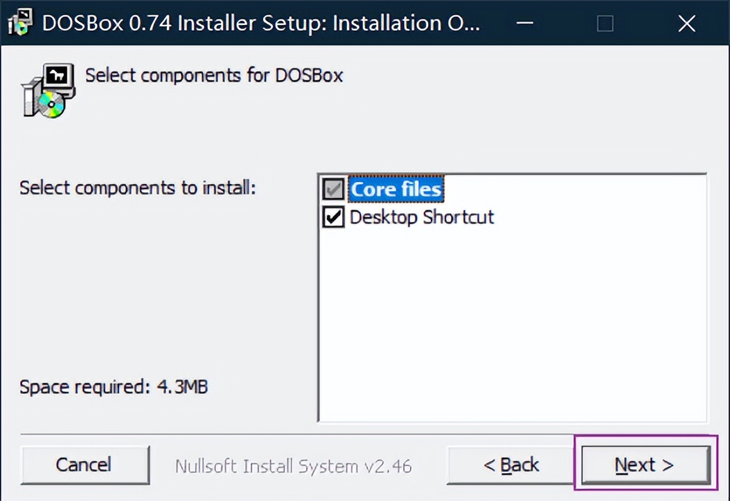The image size is (730, 501).
Task: Click the disabled maximize button
Action: 605,23
